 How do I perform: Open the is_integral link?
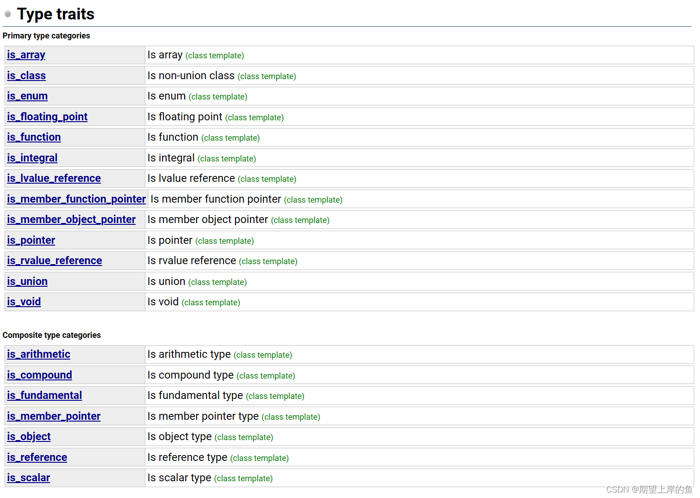pos(32,158)
